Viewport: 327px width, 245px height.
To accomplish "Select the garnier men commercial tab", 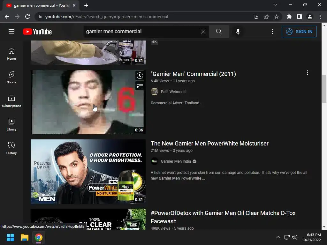I will [41, 5].
